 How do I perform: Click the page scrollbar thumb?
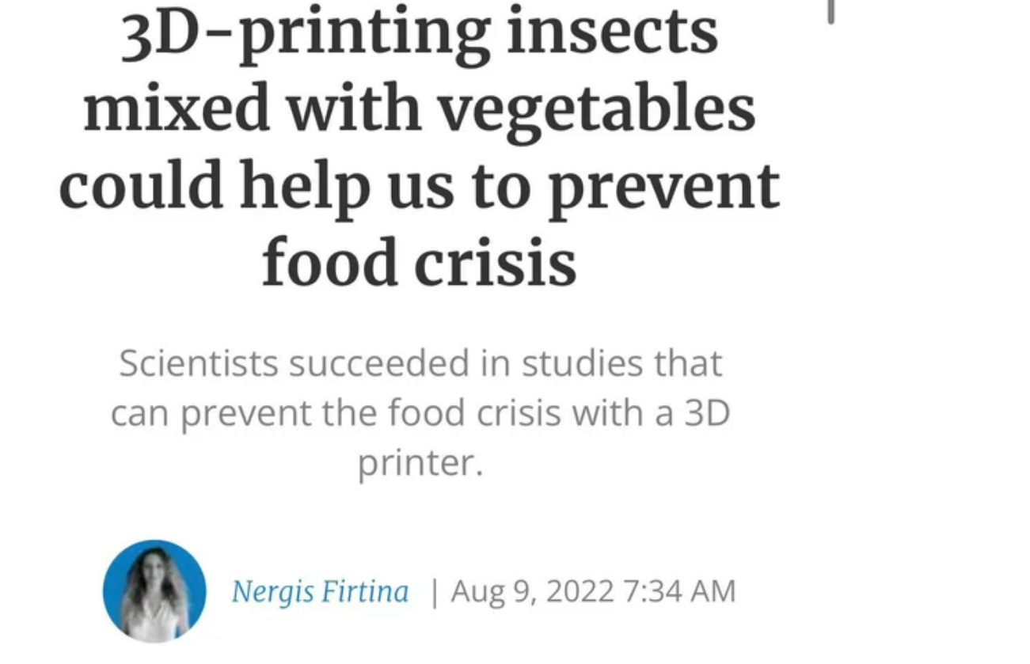coord(830,11)
